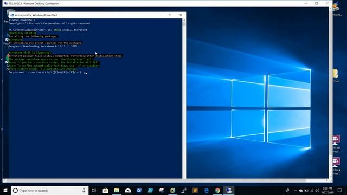Click Remote Desktop horizontal scroll right arrow
This screenshot has height=195, width=347.
[x=326, y=180]
